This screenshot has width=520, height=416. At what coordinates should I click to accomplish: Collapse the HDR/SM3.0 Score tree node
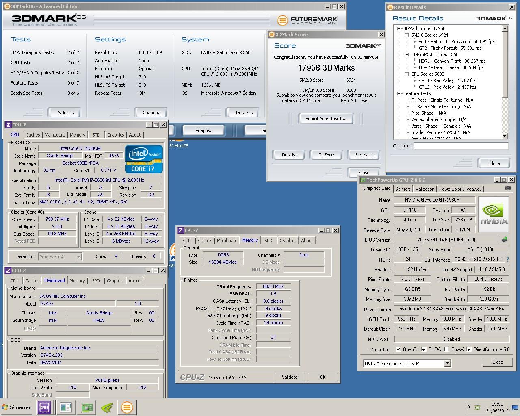[x=407, y=54]
